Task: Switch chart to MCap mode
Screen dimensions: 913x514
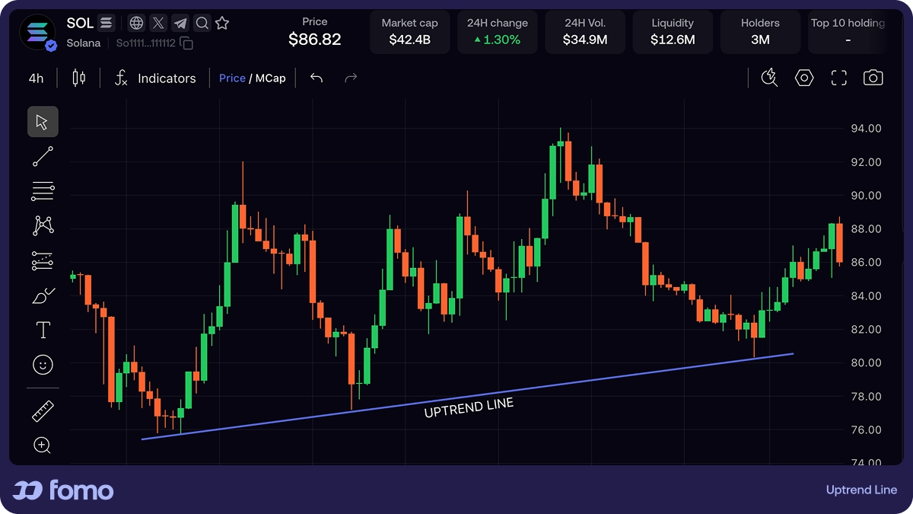Action: pos(271,78)
